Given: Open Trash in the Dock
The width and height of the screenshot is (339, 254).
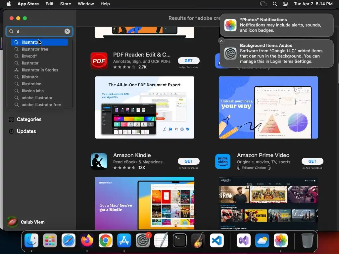Looking at the screenshot, I should click(308, 240).
